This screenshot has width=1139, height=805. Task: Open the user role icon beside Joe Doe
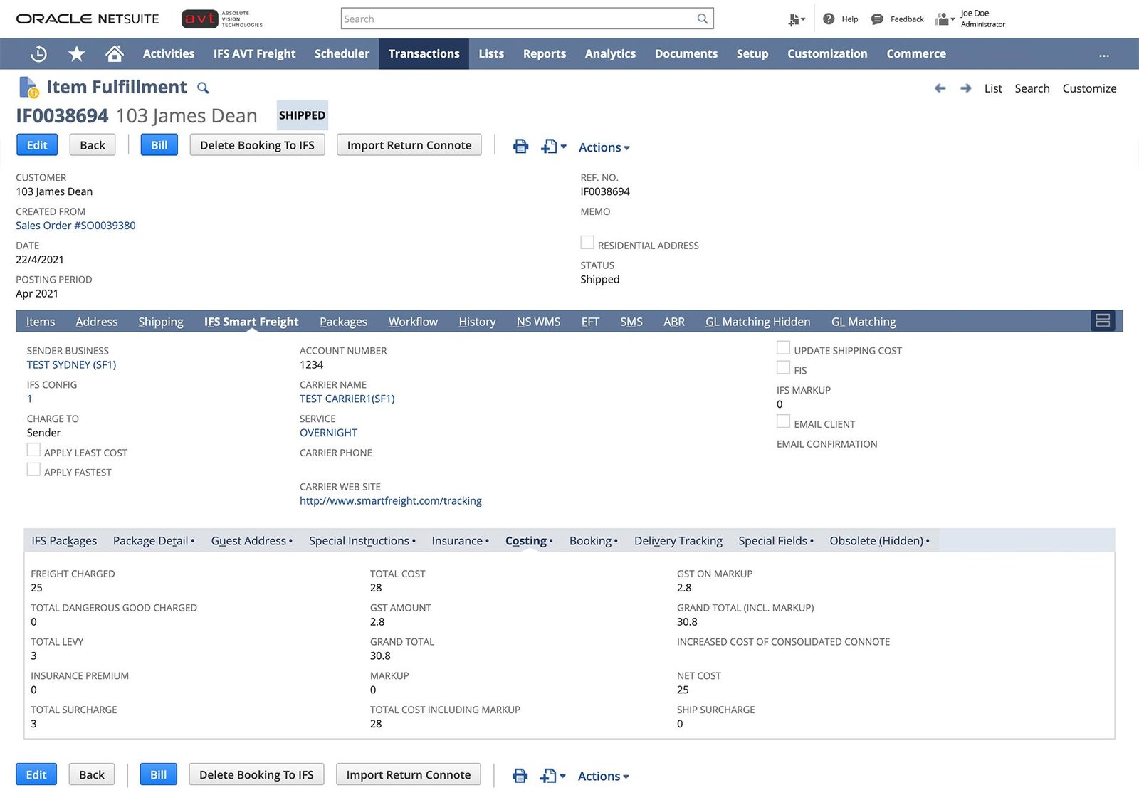944,19
